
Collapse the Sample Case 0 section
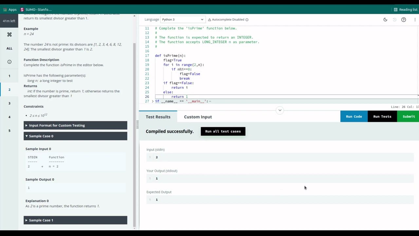tap(75, 136)
